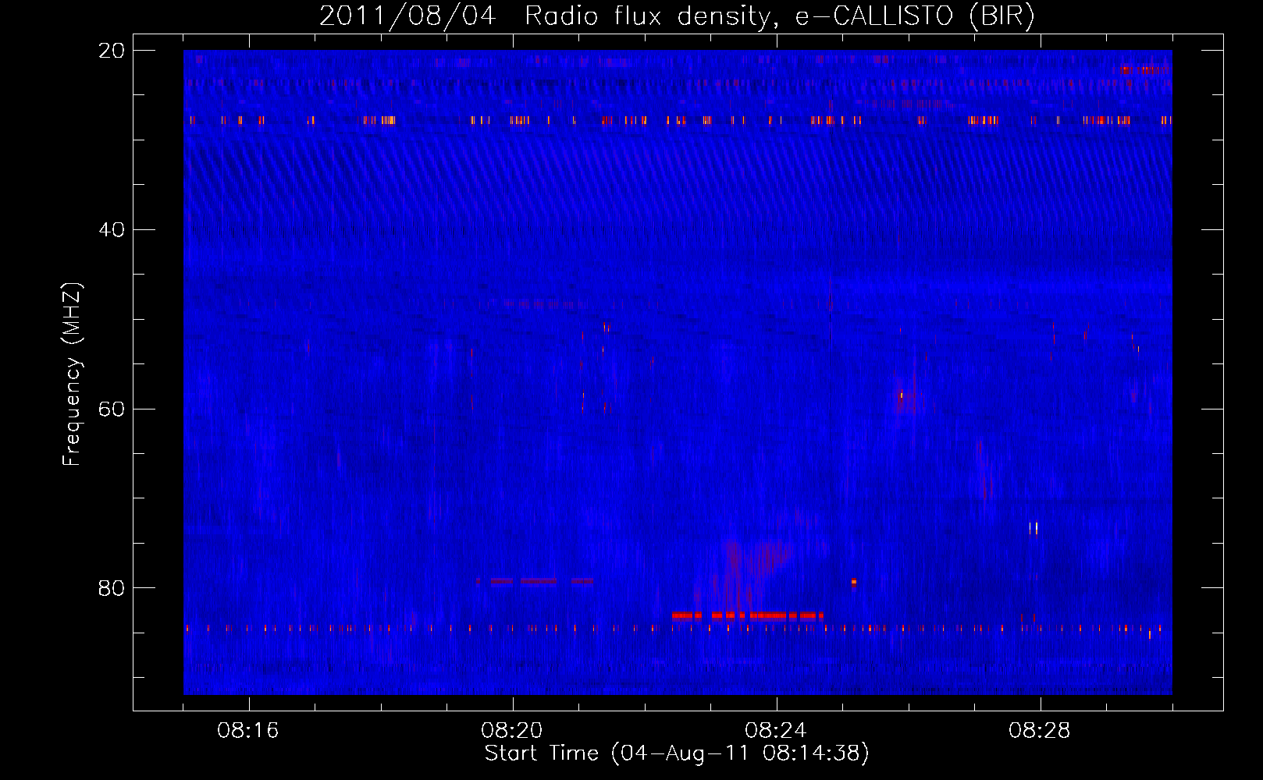Click the plot title '2011/08/04 Radio flux density'
1263x780 pixels.
pyautogui.click(x=677, y=16)
